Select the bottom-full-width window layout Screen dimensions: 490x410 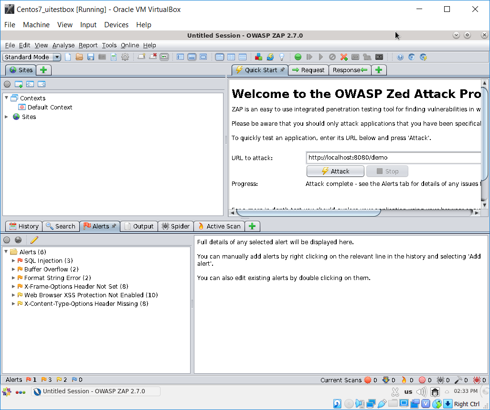click(x=192, y=57)
